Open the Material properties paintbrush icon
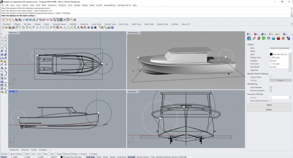The image size is (293, 158). pyautogui.click(x=254, y=38)
